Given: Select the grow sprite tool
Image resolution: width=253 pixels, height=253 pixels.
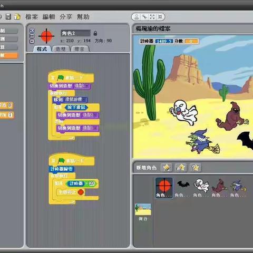Looking at the screenshot, I should click(152, 17).
